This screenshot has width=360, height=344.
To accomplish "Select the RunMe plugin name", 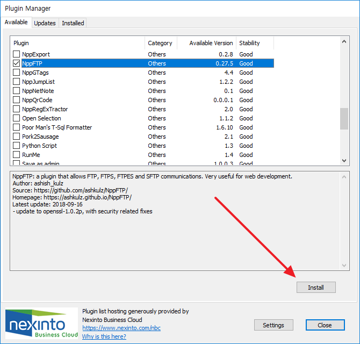I will [x=31, y=155].
